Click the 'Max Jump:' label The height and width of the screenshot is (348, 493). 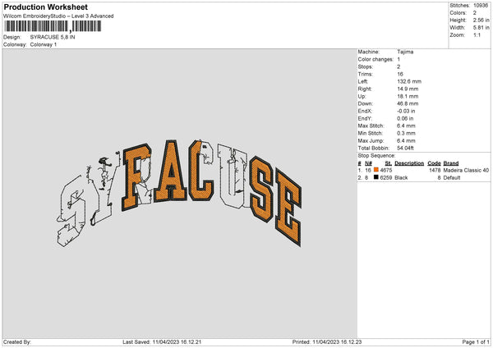pyautogui.click(x=371, y=140)
